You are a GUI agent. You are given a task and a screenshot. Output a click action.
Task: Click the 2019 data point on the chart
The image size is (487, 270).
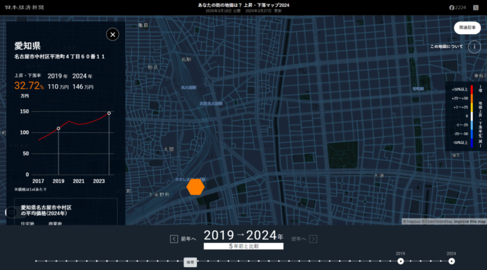tap(58, 128)
